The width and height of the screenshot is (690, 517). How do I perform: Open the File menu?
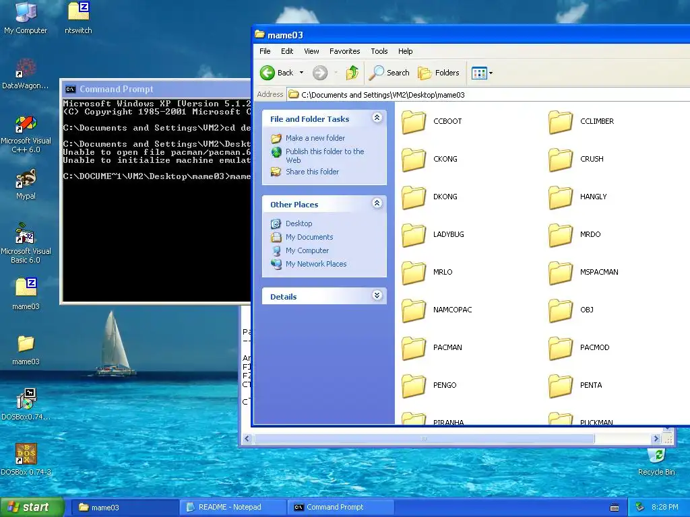pyautogui.click(x=265, y=51)
